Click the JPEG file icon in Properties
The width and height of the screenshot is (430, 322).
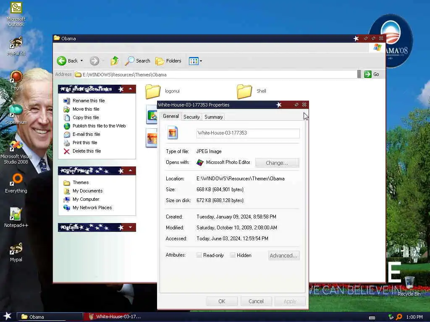tap(173, 133)
